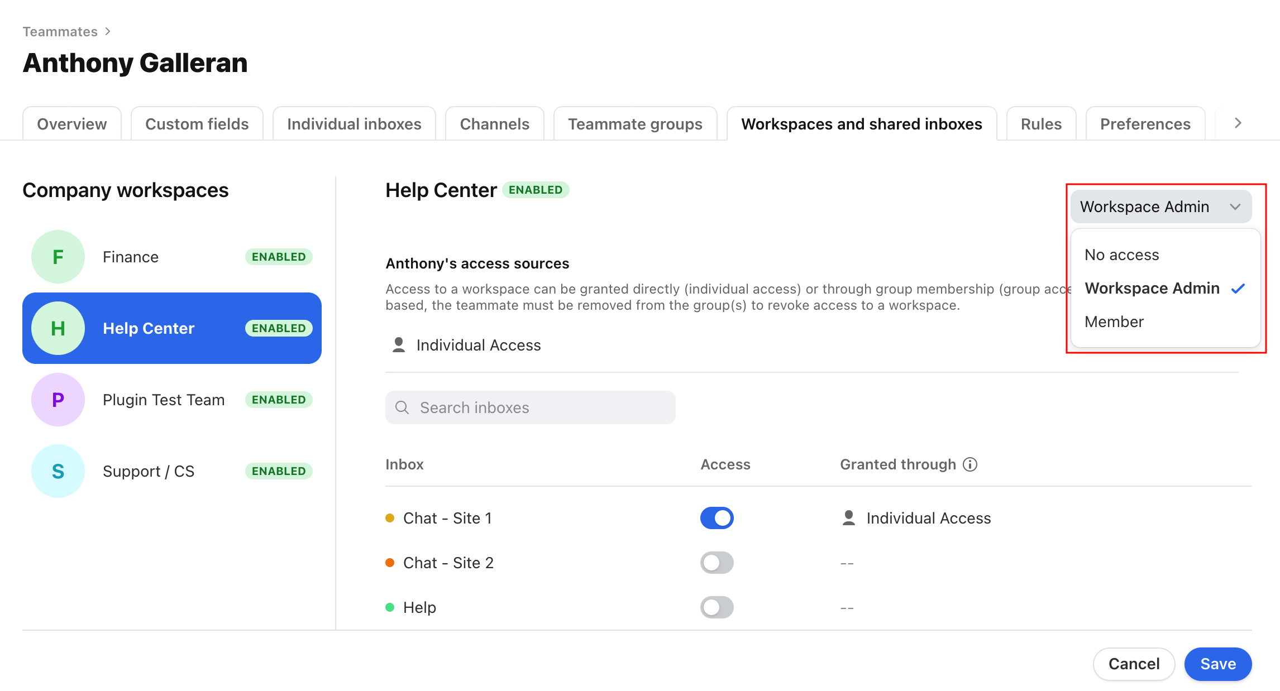Click the Cancel button
Viewport: 1280px width, 691px height.
tap(1134, 664)
